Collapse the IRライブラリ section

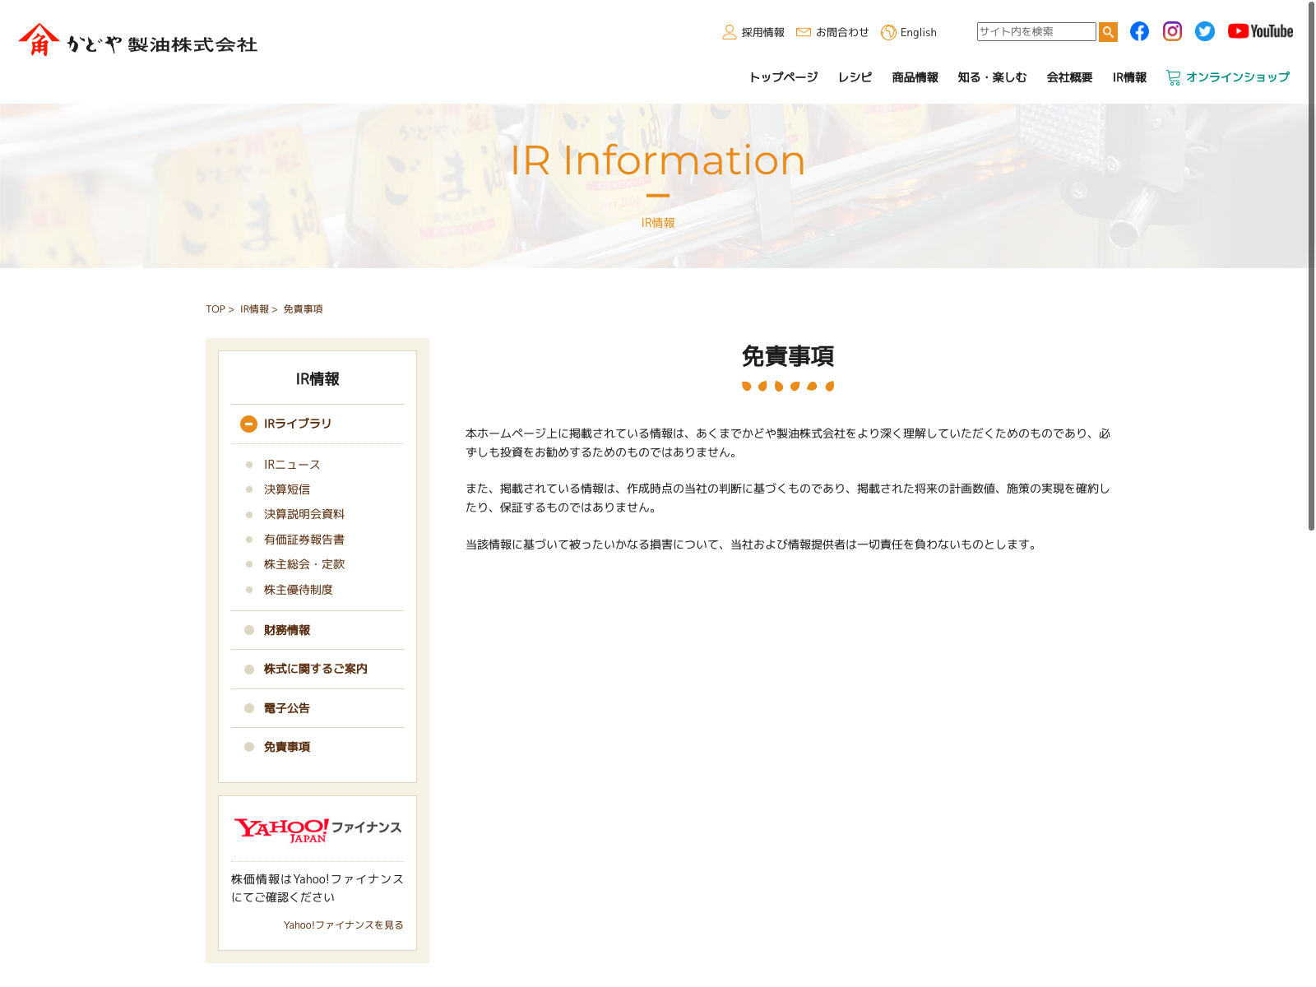click(248, 424)
